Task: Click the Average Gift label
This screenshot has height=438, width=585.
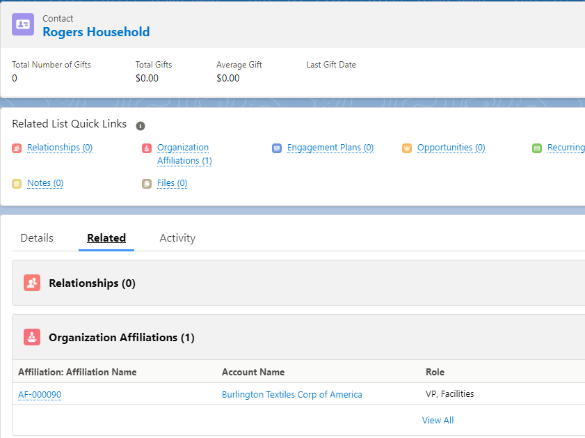Action: coord(239,65)
